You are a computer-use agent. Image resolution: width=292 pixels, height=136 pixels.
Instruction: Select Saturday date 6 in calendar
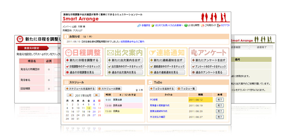(94, 104)
